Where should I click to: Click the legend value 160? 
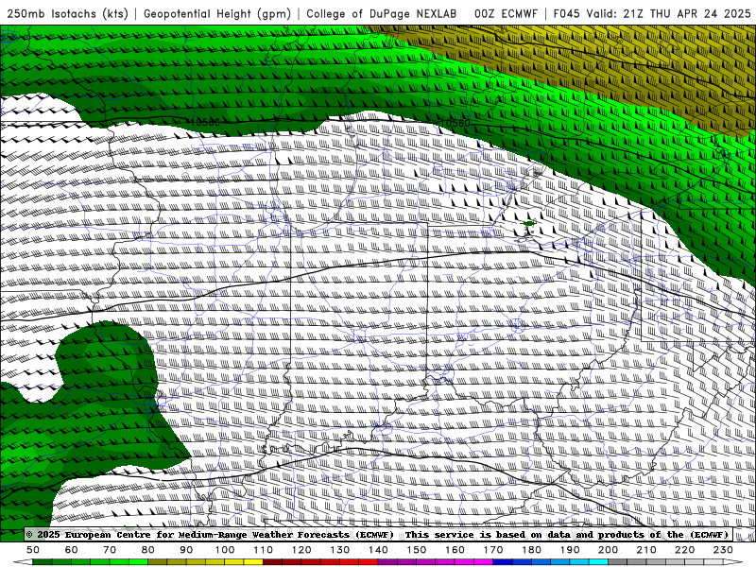[455, 550]
